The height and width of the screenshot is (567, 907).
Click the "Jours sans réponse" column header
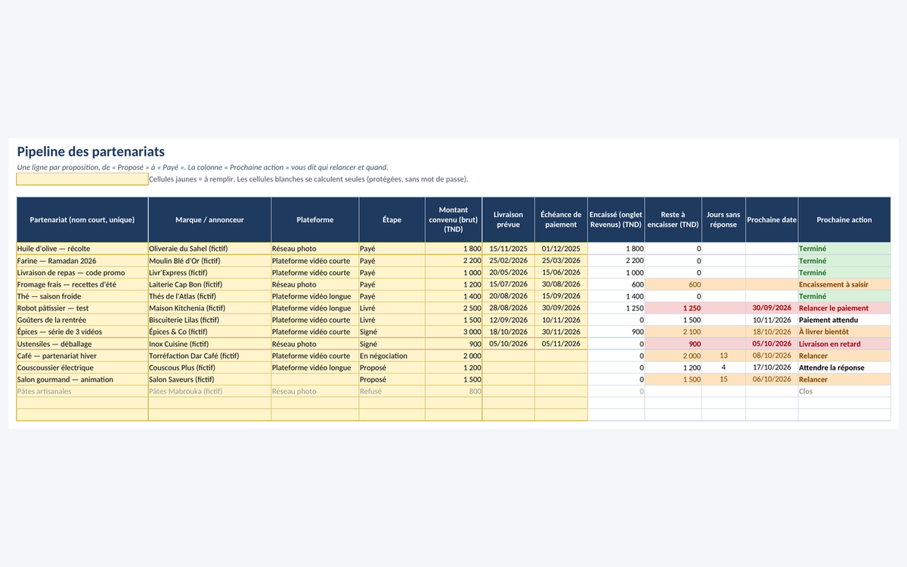point(724,220)
